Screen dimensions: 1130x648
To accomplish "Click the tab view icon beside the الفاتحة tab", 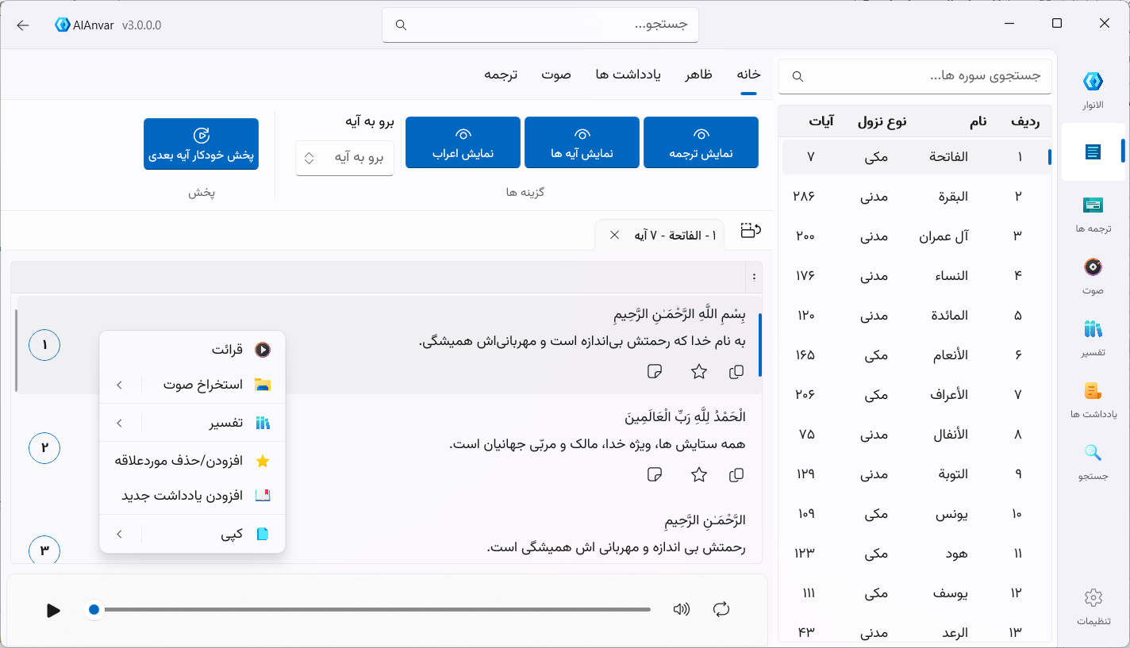I will tap(750, 231).
